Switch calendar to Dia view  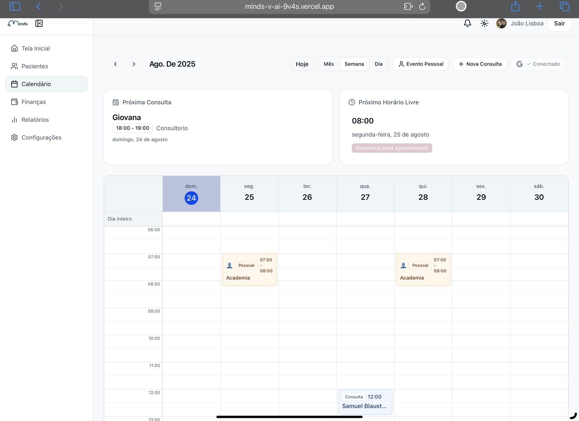pos(378,64)
